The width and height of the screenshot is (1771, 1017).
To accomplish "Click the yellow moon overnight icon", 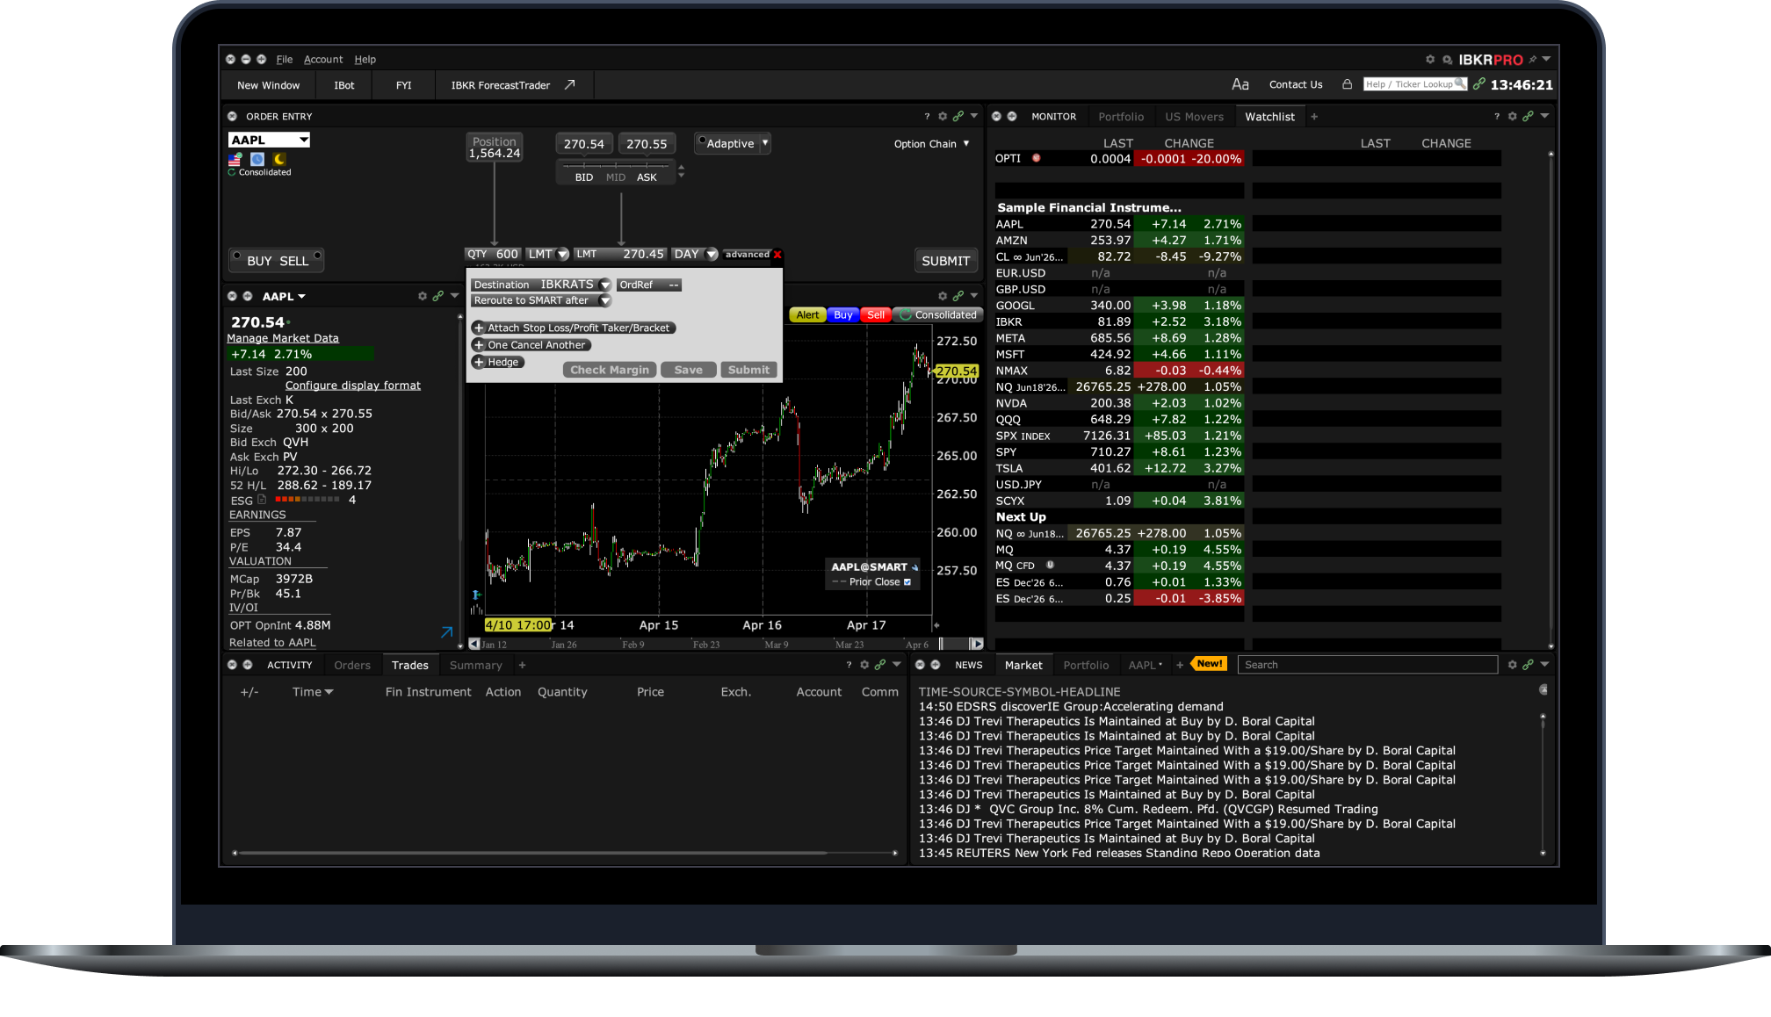I will coord(279,159).
